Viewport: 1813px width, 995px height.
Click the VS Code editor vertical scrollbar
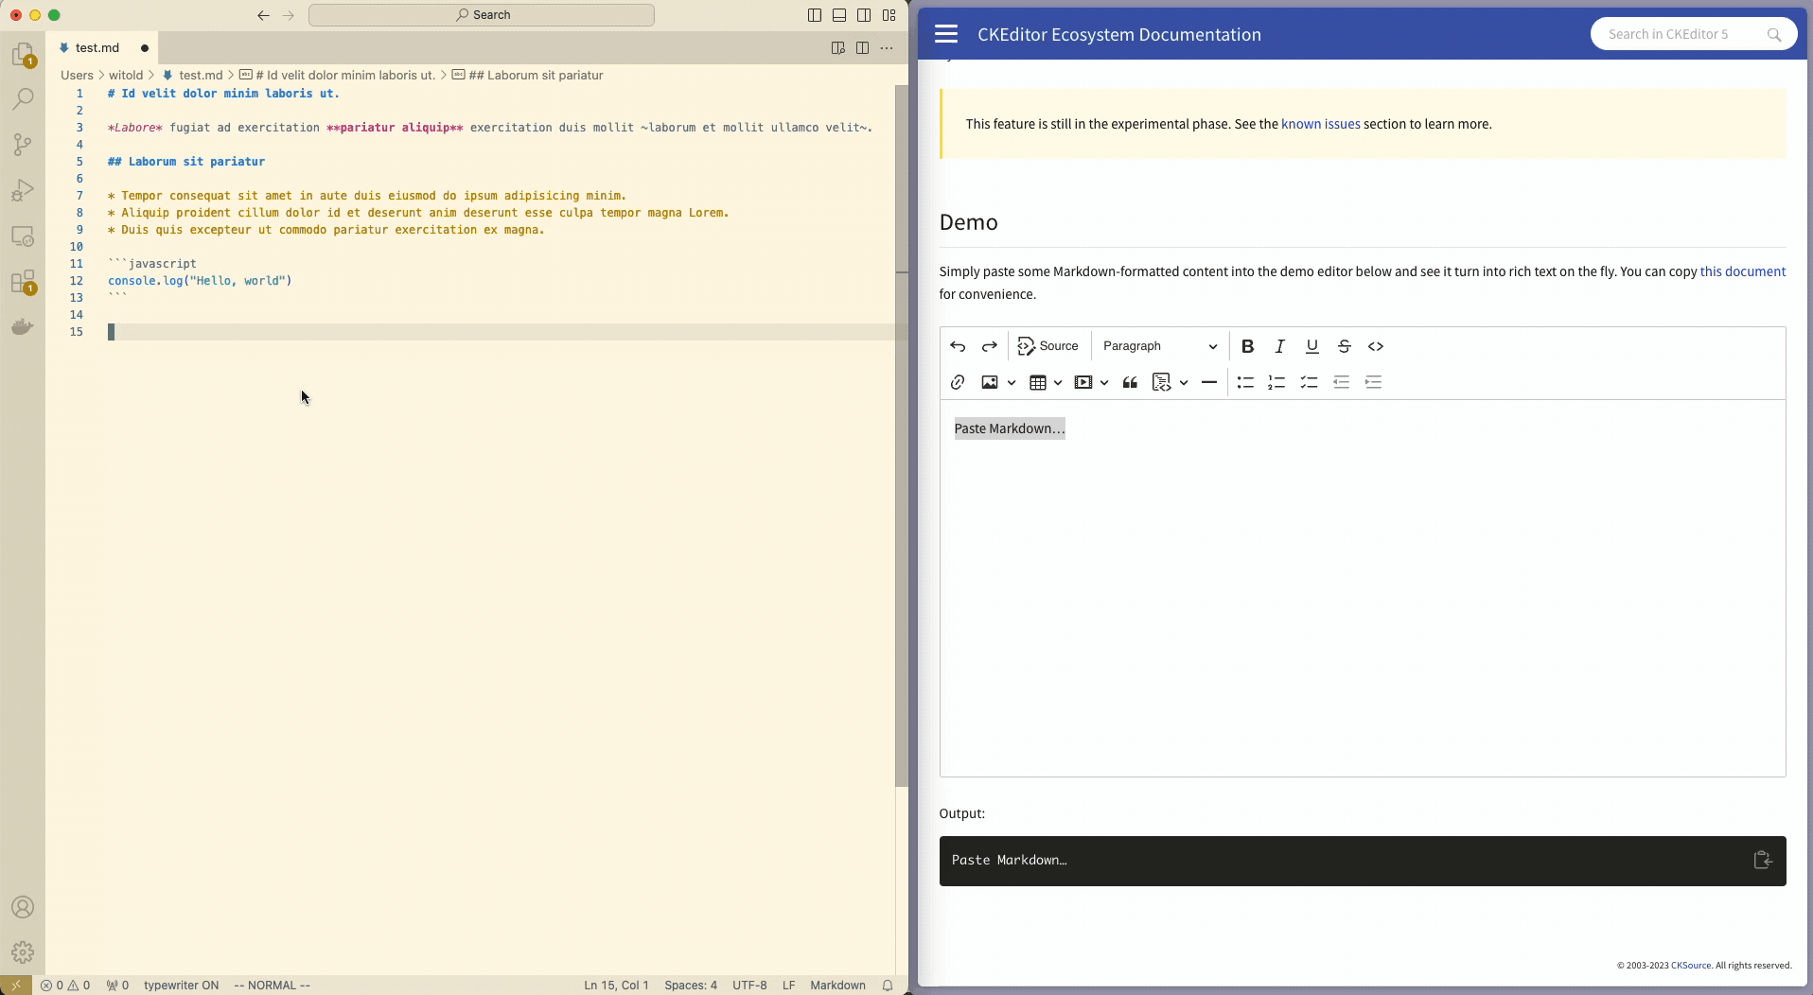pos(901,435)
